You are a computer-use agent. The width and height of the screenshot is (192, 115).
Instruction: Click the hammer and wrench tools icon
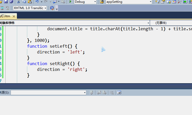[x=179, y=2]
